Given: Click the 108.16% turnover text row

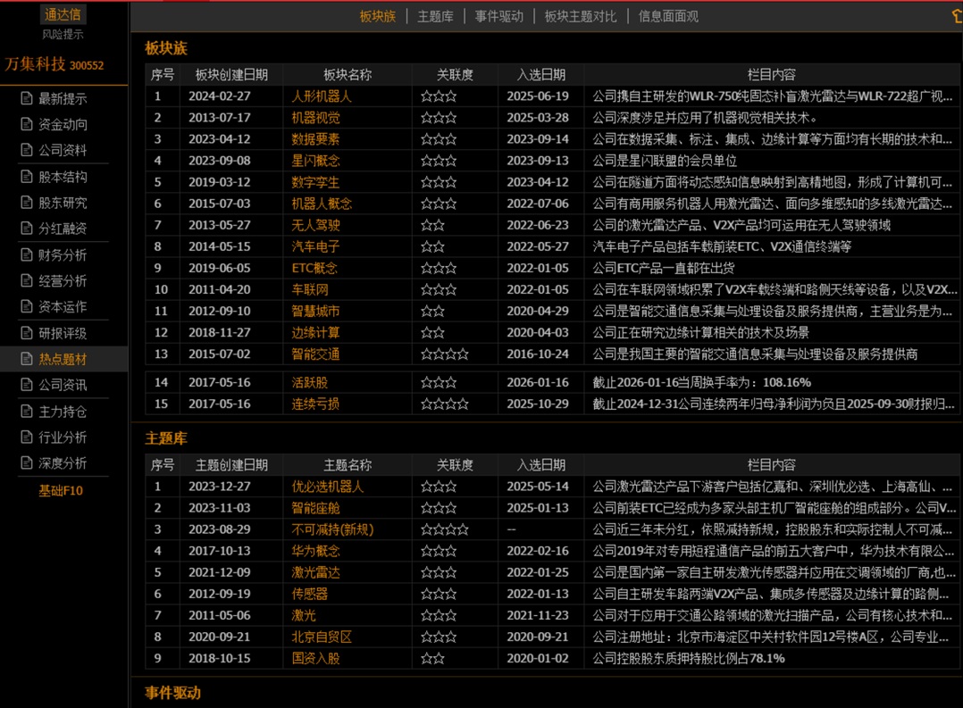Looking at the screenshot, I should [x=701, y=382].
